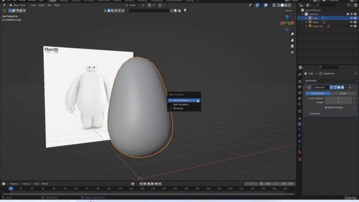Toggle subdivision modifier show in viewport
Screen dimensions: 359x202
[339, 88]
